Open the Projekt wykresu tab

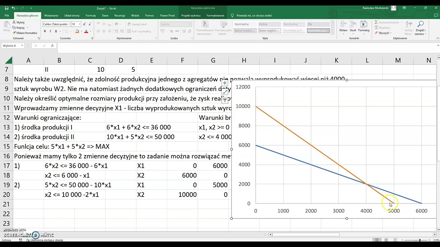(x=191, y=15)
